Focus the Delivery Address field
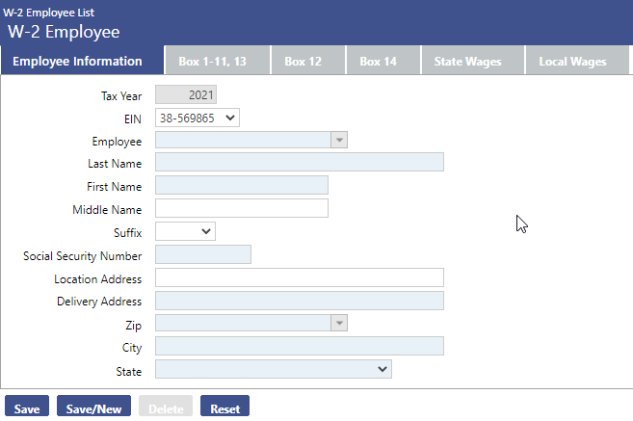Image resolution: width=633 pixels, height=421 pixels. tap(299, 302)
